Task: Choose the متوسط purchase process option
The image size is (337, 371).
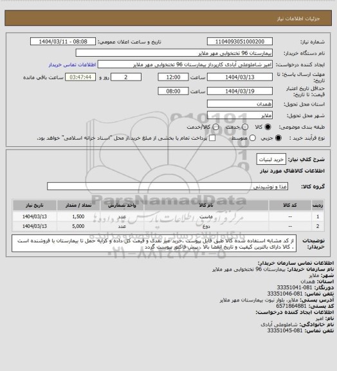Action: click(253, 138)
